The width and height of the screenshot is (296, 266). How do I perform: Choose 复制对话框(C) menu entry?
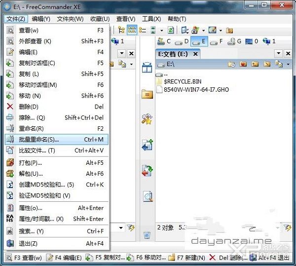pos(57,63)
